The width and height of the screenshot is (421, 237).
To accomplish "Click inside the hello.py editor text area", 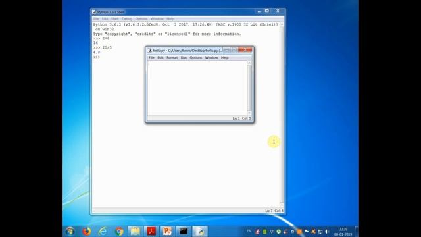I will pyautogui.click(x=197, y=88).
